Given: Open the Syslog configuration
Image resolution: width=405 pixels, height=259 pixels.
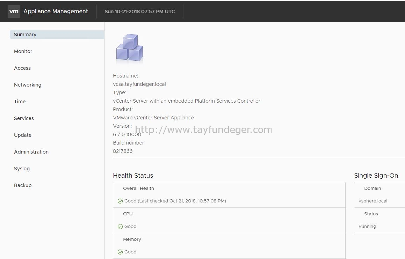Looking at the screenshot, I should click(x=22, y=169).
